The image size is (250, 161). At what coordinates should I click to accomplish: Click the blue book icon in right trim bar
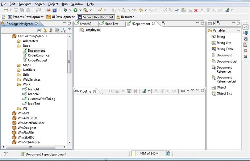(246, 33)
